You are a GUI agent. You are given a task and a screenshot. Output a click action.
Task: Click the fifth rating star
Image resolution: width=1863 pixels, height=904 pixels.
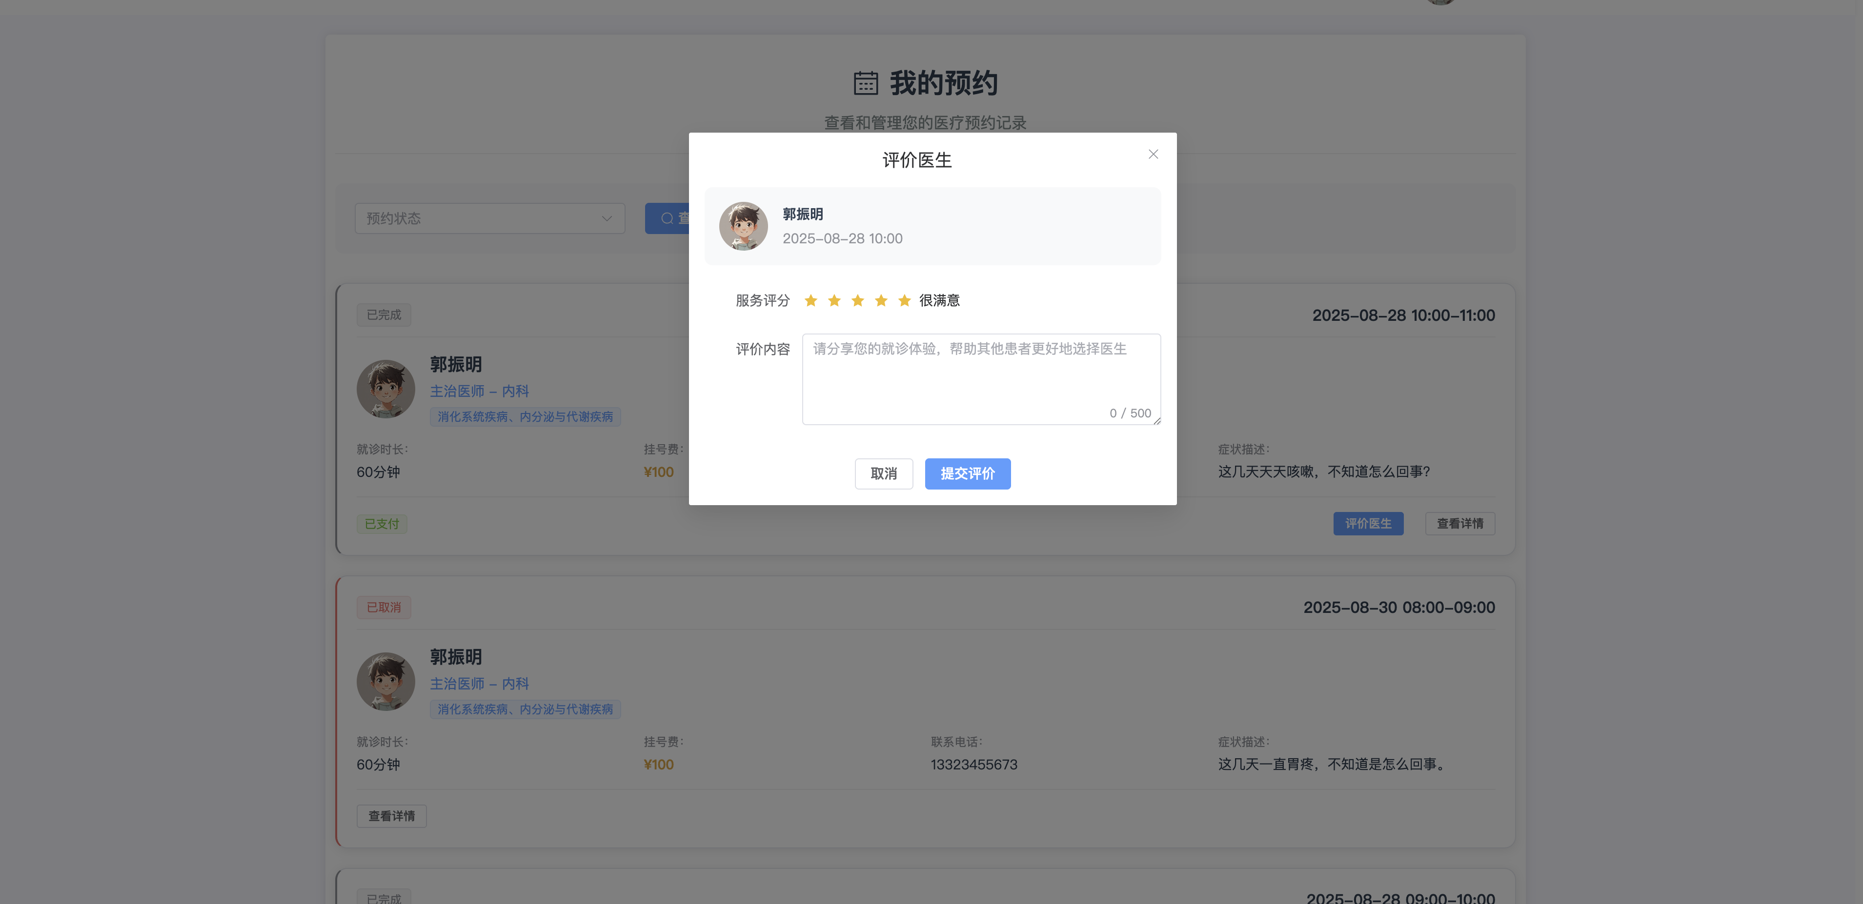904,301
